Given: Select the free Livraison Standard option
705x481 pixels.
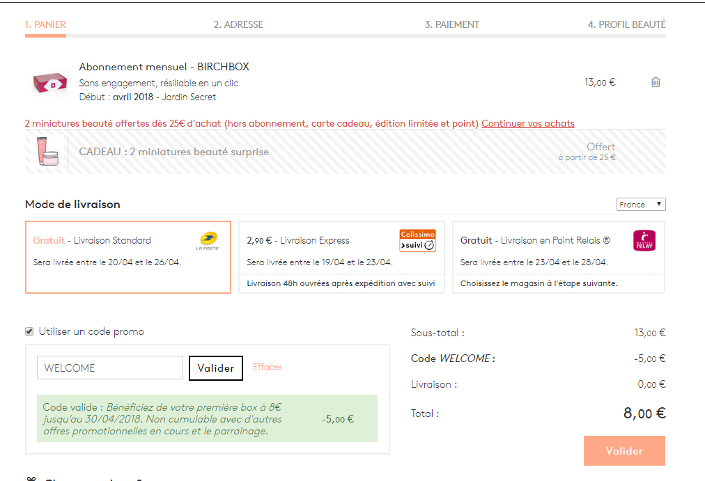Looking at the screenshot, I should 127,257.
